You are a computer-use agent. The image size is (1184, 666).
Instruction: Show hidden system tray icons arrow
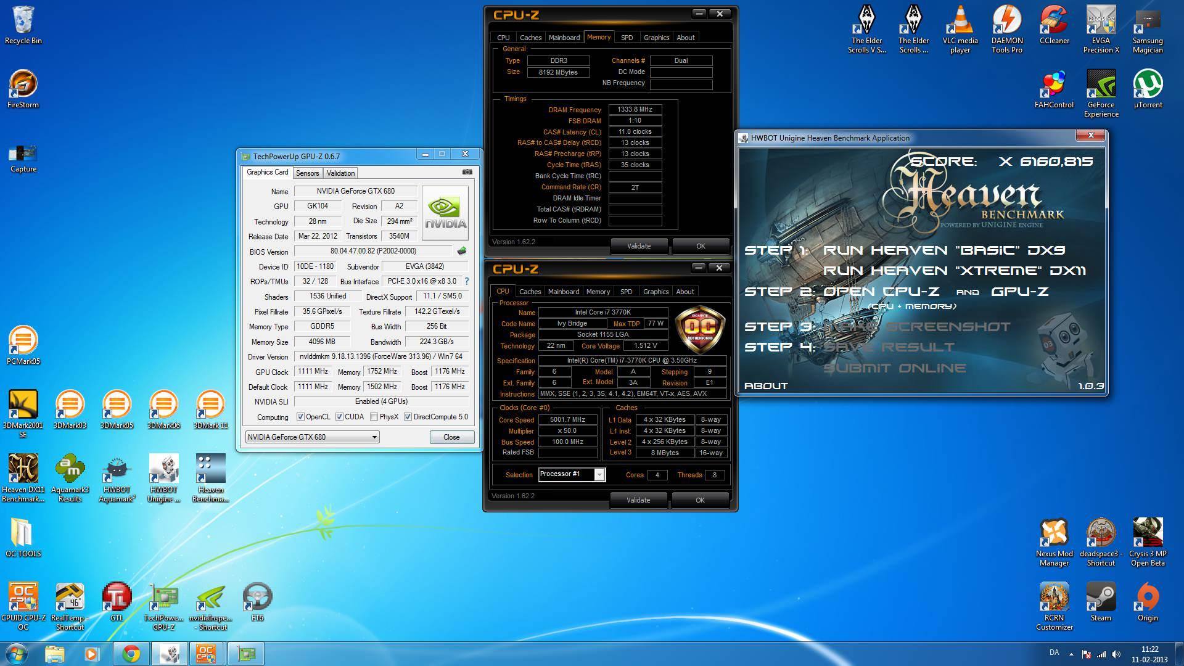pyautogui.click(x=1071, y=654)
